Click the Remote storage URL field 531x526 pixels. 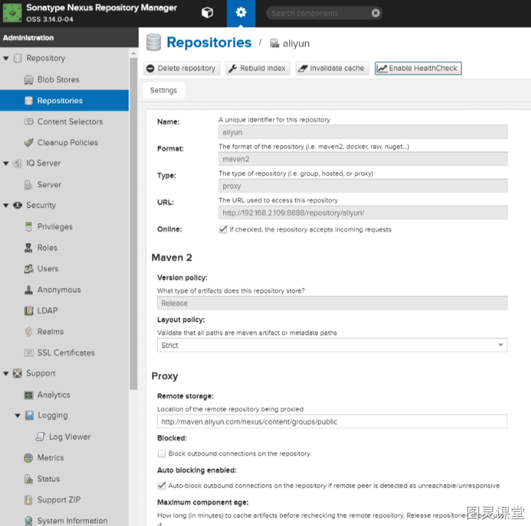(332, 422)
